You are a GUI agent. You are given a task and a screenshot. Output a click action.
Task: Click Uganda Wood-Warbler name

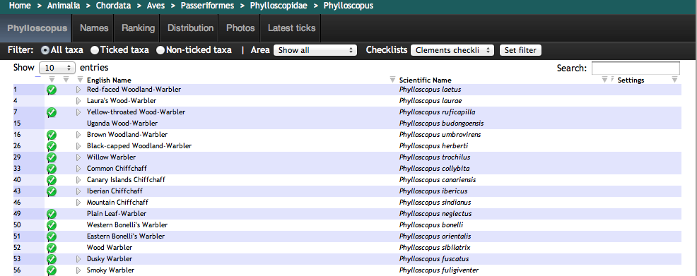(122, 124)
